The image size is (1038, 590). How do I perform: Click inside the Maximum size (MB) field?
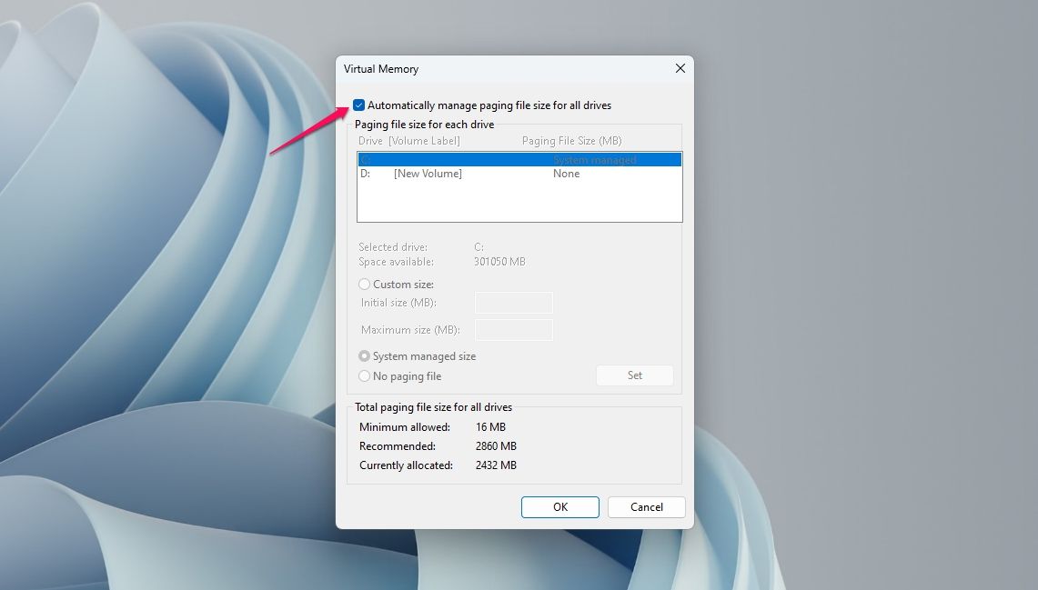point(513,330)
